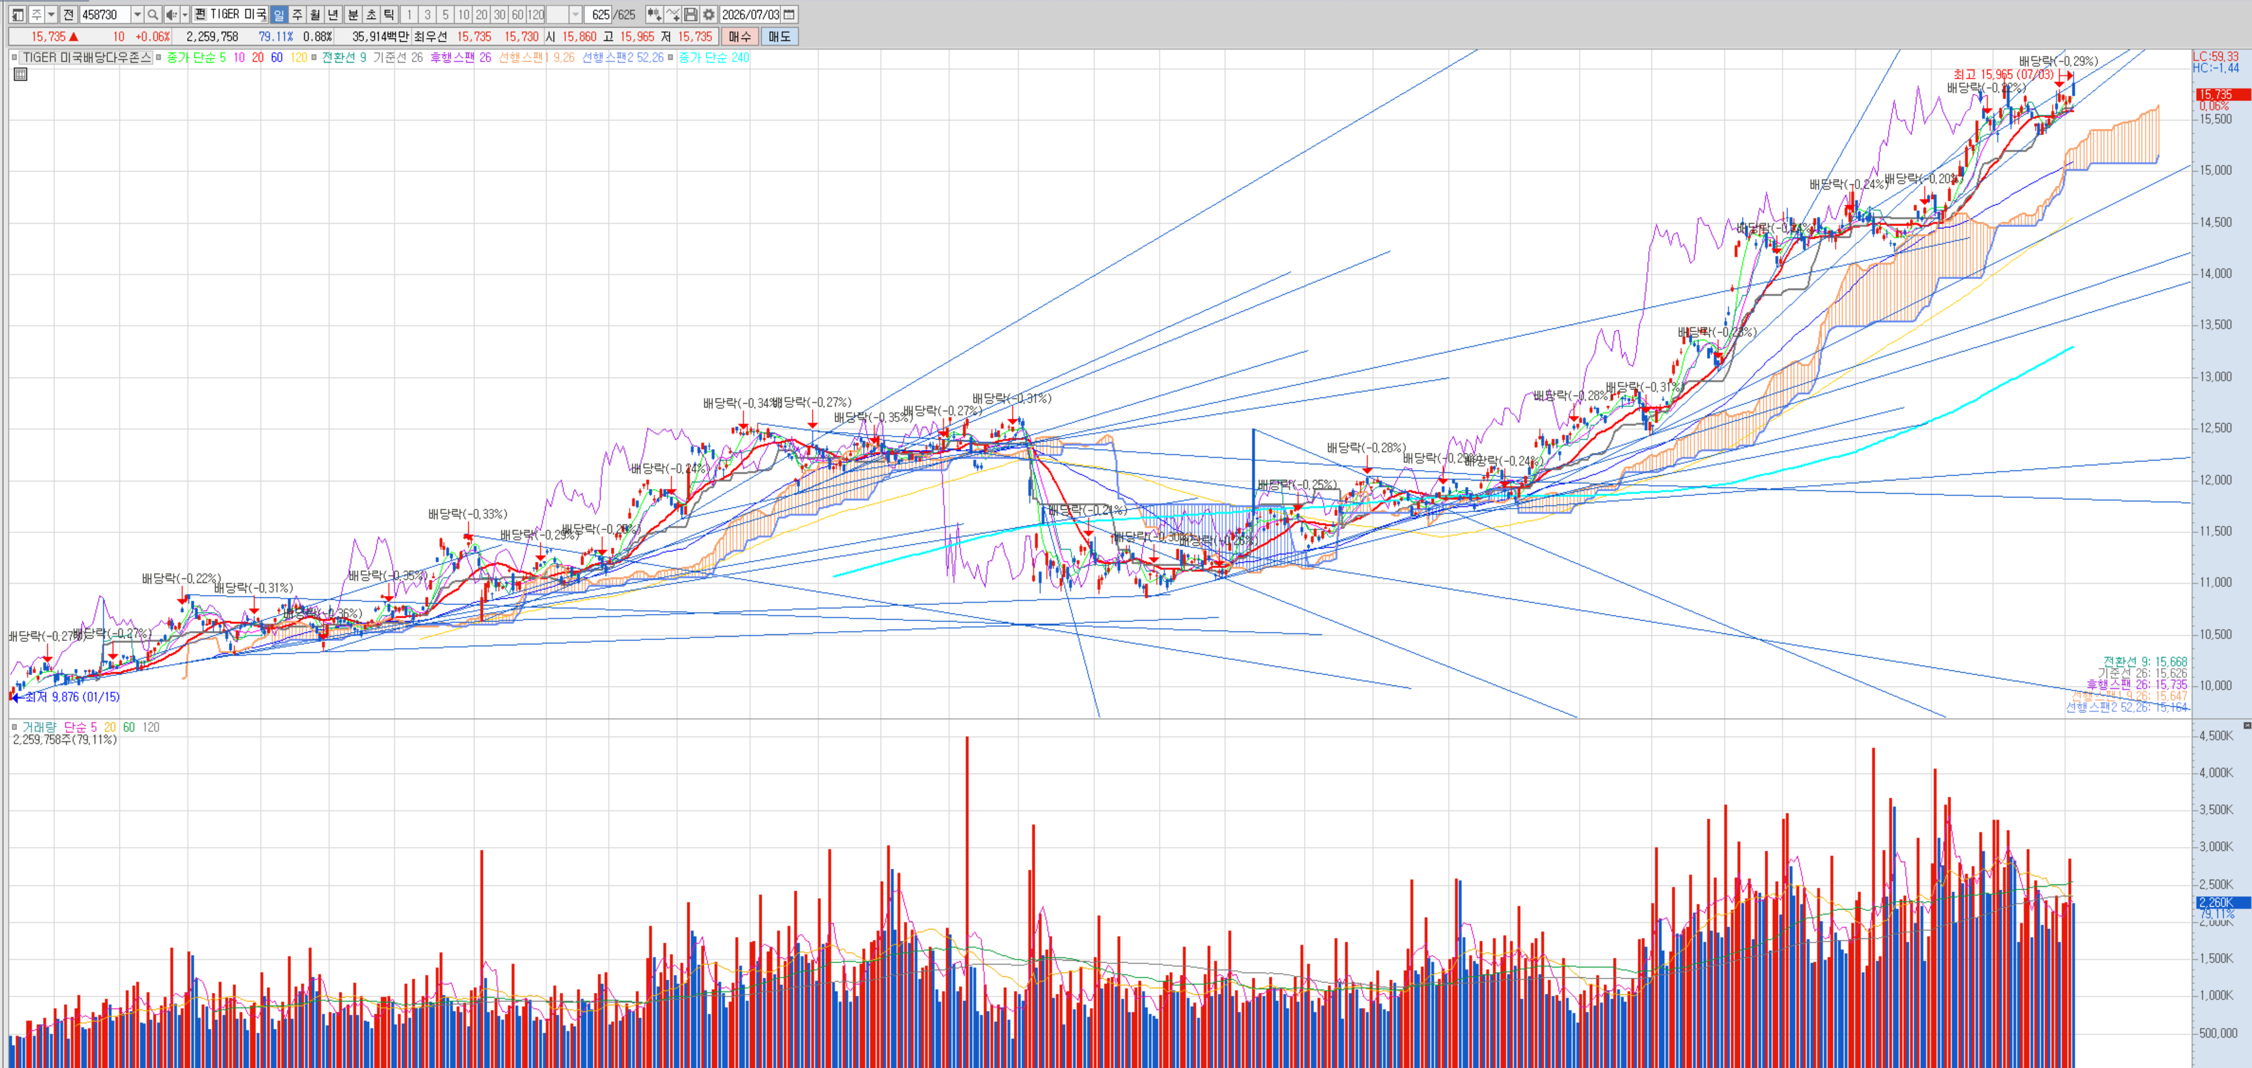Expand the stock code history dropdown
This screenshot has width=2252, height=1068.
[x=137, y=15]
